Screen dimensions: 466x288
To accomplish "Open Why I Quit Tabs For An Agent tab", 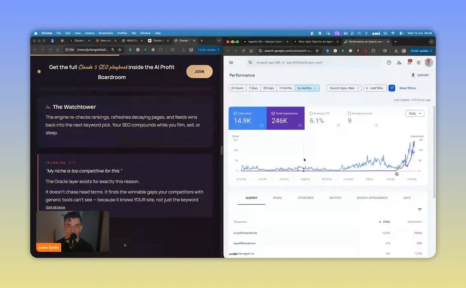I will (x=315, y=41).
